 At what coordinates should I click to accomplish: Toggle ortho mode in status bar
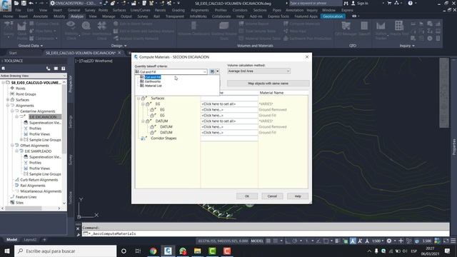pos(287,241)
